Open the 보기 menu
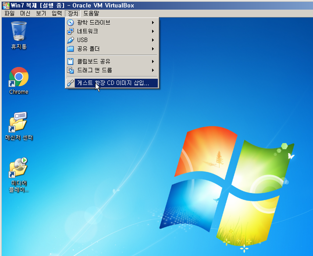The width and height of the screenshot is (313, 256). point(41,14)
